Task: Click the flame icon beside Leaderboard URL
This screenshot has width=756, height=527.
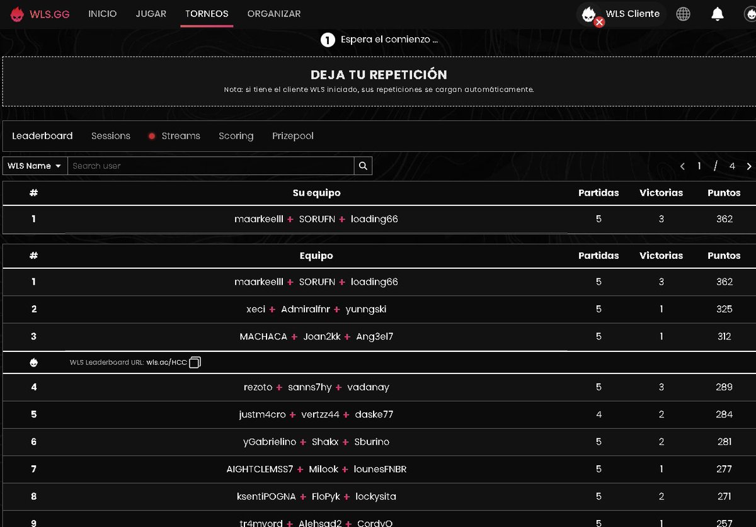Action: tap(33, 363)
